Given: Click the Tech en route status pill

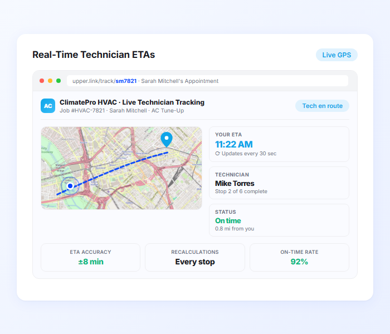Looking at the screenshot, I should click(322, 106).
